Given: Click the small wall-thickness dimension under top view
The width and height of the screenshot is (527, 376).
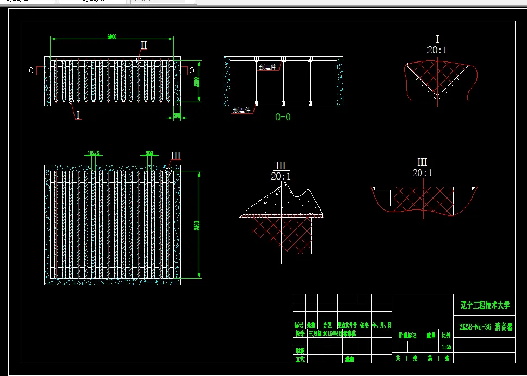Looking at the screenshot, I should [x=177, y=115].
